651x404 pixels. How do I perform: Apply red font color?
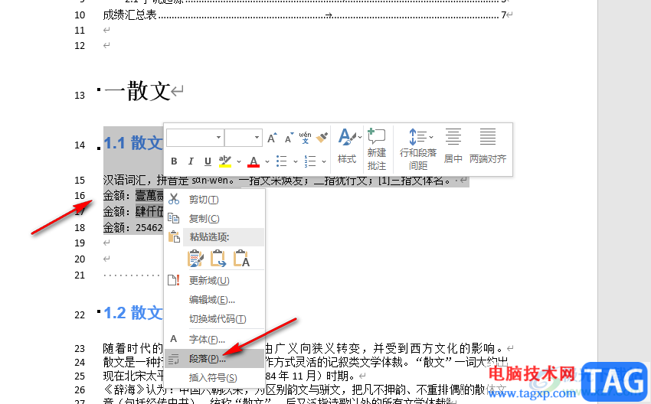254,161
